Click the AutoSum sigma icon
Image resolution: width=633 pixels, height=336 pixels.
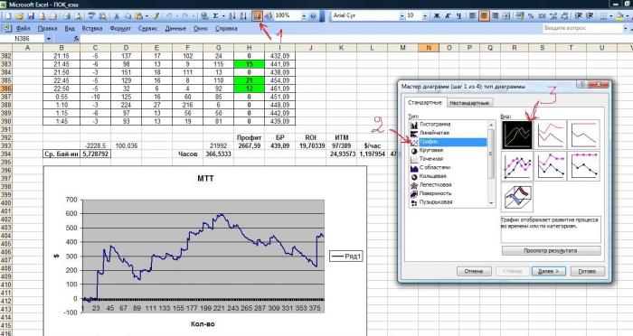215,16
